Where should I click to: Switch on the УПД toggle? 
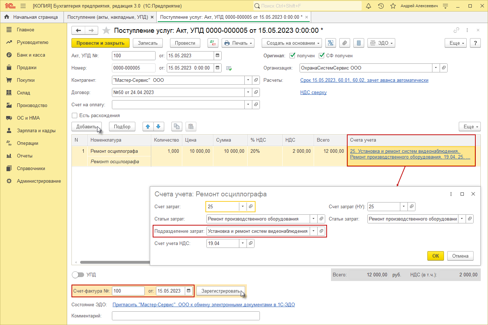[78, 275]
